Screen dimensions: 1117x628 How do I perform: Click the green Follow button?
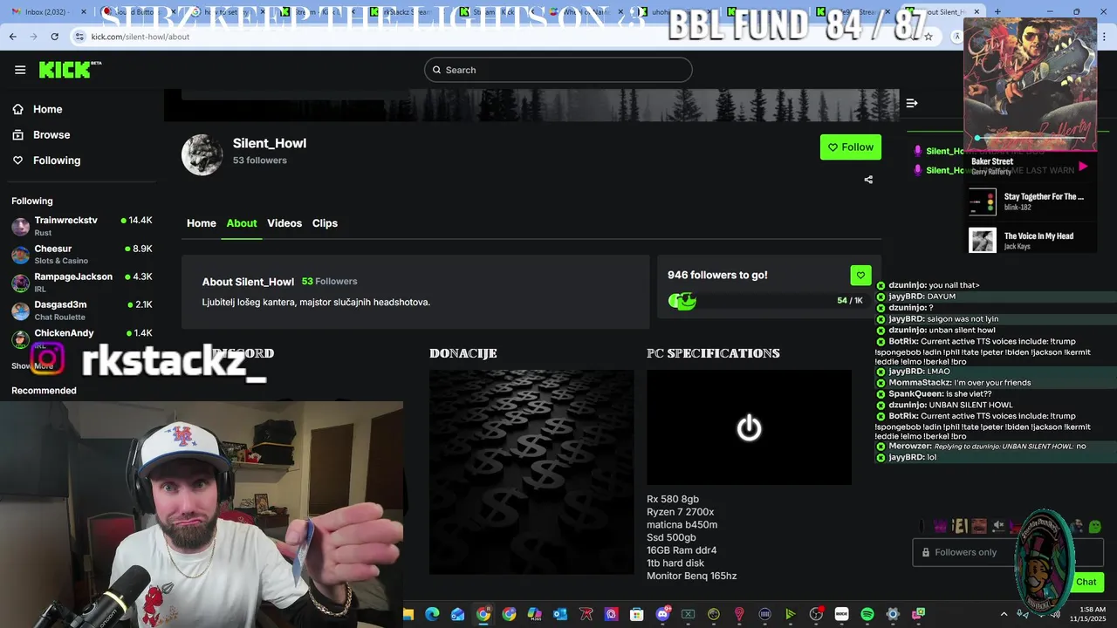click(x=850, y=147)
